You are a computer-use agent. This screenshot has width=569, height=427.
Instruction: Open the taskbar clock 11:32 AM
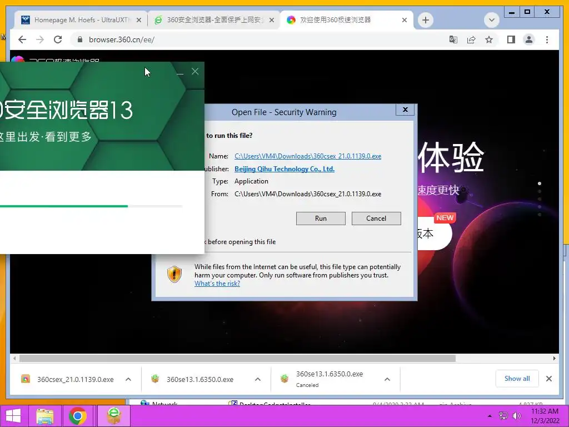[545, 416]
